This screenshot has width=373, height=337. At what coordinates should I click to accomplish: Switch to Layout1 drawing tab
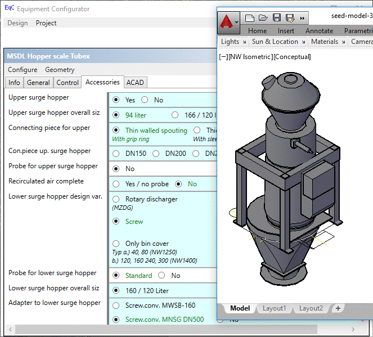(275, 308)
